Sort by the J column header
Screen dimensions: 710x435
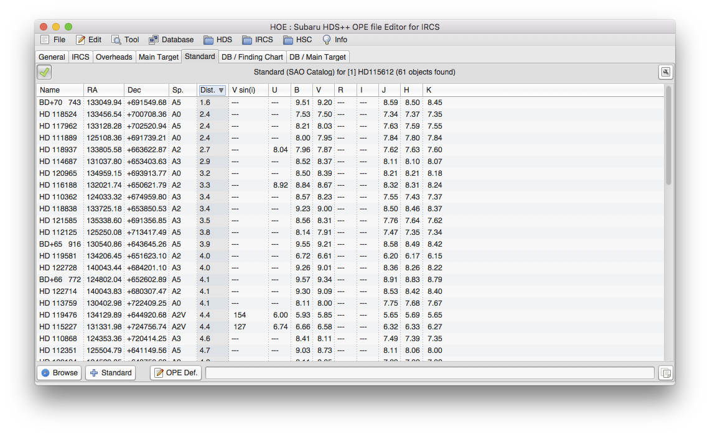point(390,90)
